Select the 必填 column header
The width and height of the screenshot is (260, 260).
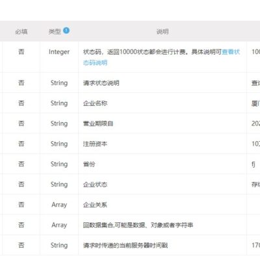click(21, 32)
